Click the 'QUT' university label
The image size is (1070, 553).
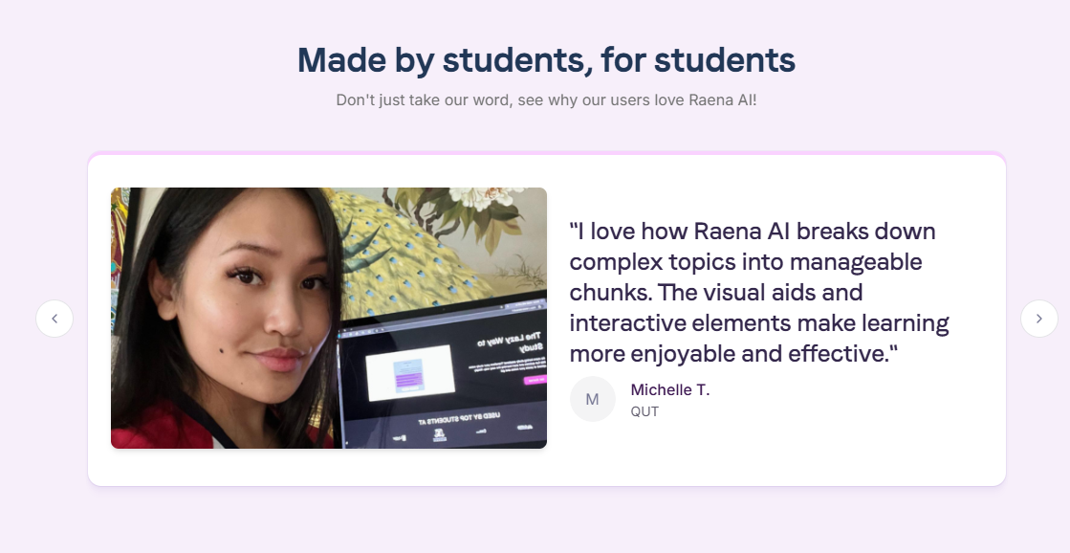pyautogui.click(x=644, y=411)
